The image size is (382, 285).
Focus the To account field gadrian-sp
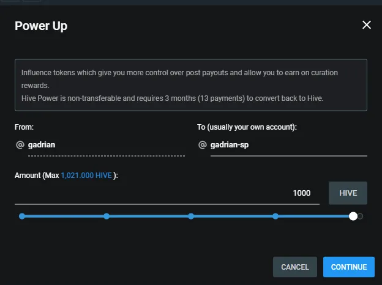point(289,145)
